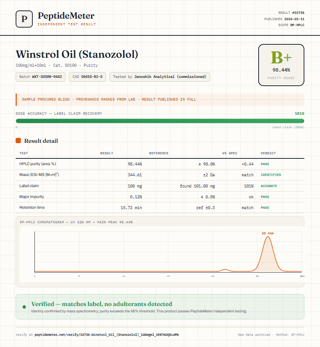320x347 pixels.
Task: Click the VERDICT column header
Action: (268, 153)
